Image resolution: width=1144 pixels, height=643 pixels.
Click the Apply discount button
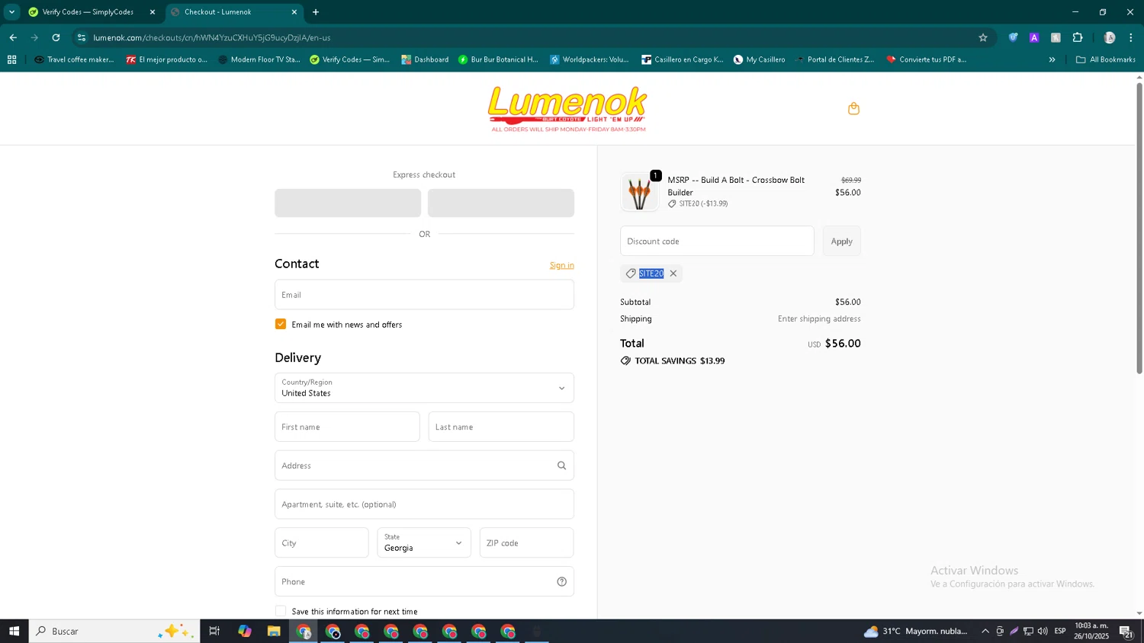click(841, 241)
